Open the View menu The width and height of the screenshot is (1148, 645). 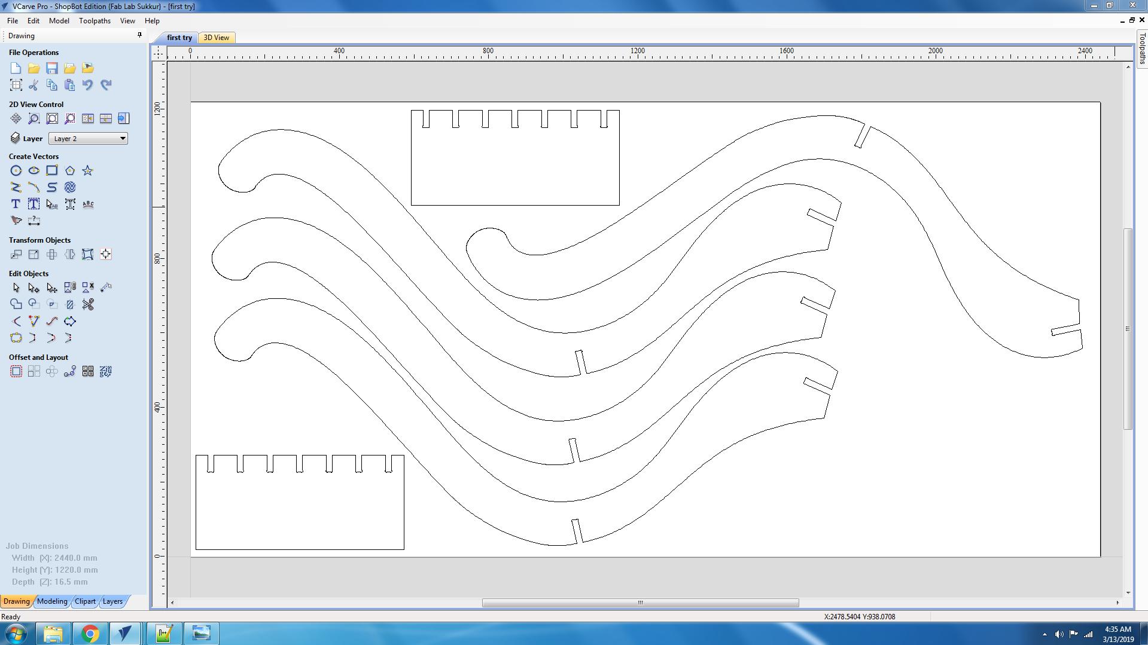127,21
